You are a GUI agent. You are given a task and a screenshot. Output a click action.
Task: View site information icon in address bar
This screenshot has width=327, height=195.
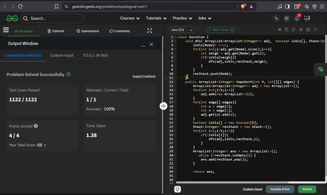66,6
